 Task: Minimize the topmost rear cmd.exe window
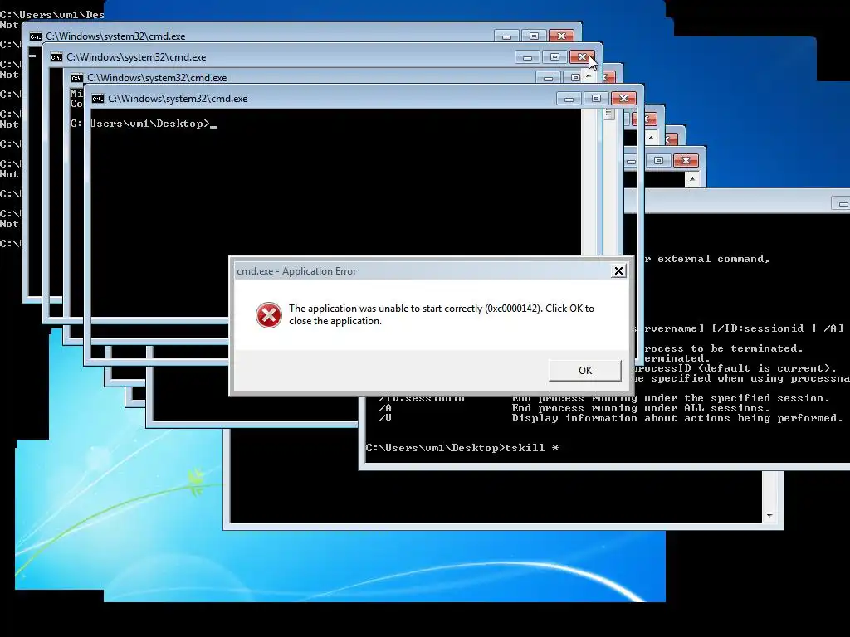[x=506, y=36]
